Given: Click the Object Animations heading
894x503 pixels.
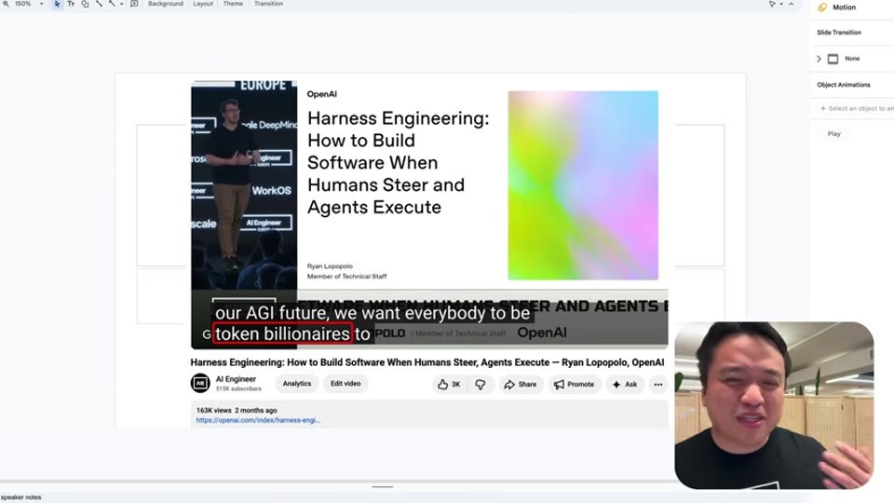Looking at the screenshot, I should click(x=844, y=85).
